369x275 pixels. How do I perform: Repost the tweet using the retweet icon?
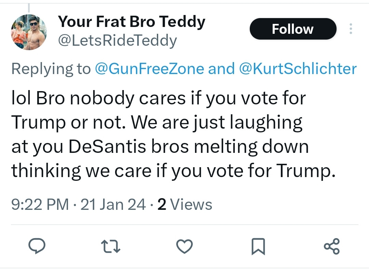tap(111, 246)
